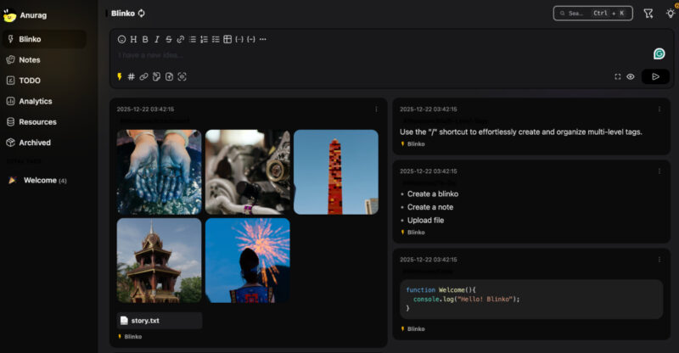679x353 pixels.
Task: Click the Anurag user avatar
Action: pos(9,15)
